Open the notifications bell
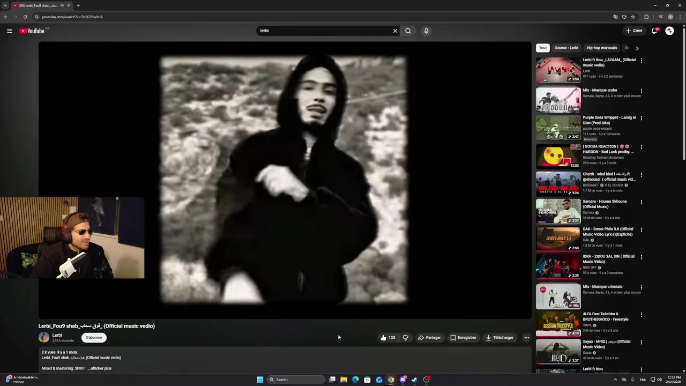686x386 pixels. 654,31
